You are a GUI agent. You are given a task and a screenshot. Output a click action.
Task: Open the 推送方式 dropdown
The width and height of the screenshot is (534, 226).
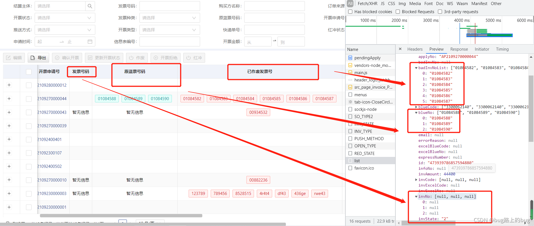point(65,30)
